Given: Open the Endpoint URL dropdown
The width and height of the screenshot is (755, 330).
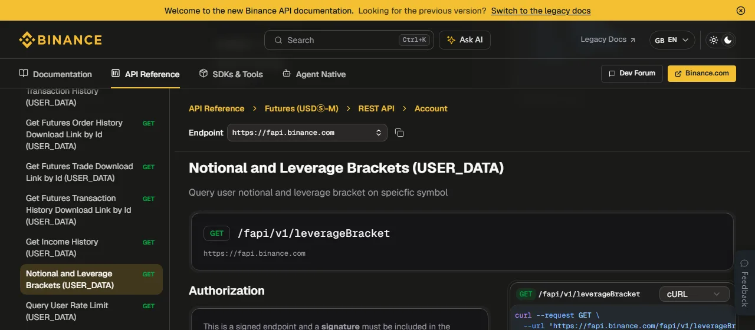Looking at the screenshot, I should click(x=307, y=133).
